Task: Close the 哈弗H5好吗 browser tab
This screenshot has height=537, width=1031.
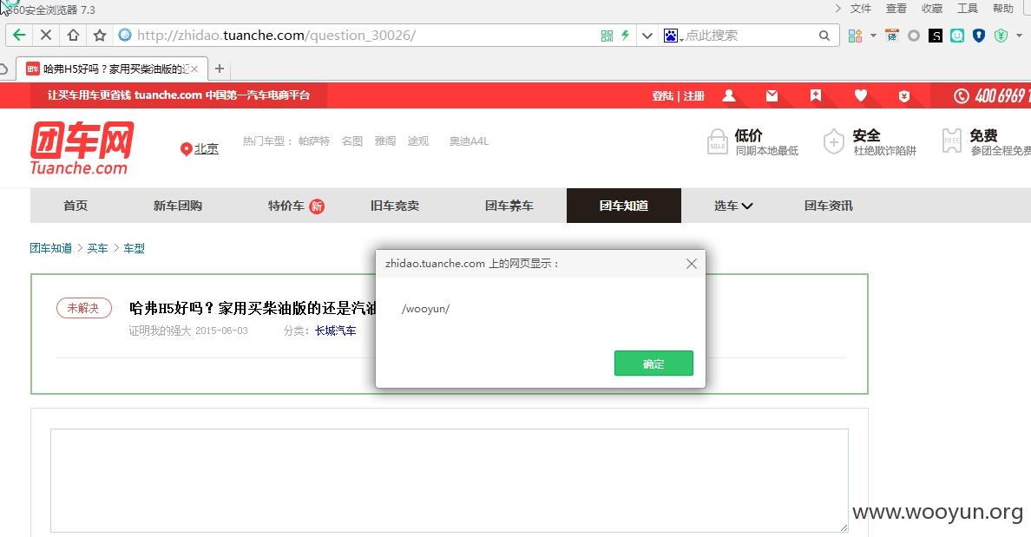Action: [x=194, y=69]
